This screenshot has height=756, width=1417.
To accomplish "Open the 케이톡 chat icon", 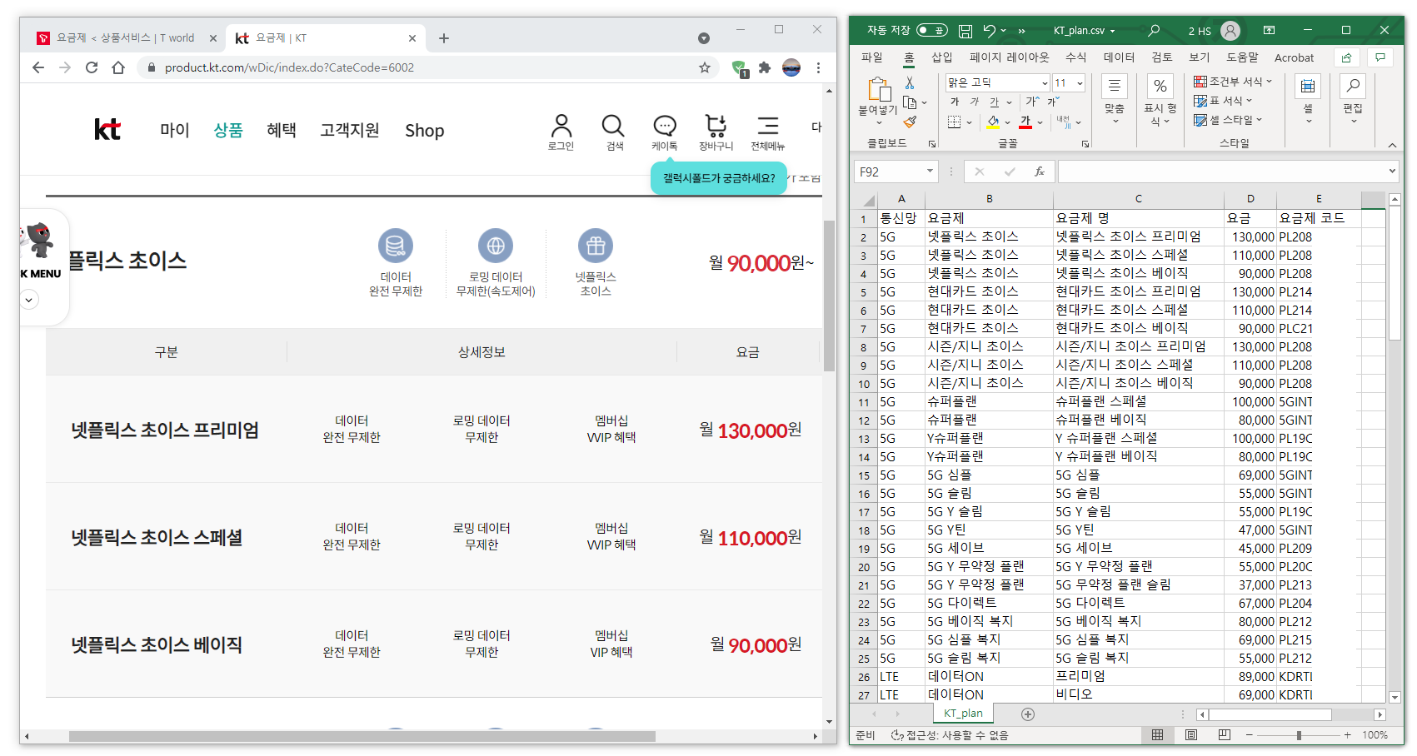I will tap(664, 132).
